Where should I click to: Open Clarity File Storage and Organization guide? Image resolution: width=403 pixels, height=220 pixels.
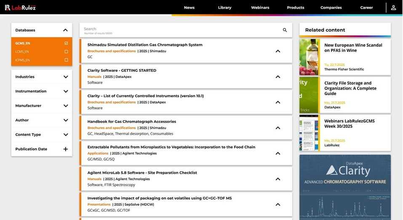pyautogui.click(x=350, y=88)
